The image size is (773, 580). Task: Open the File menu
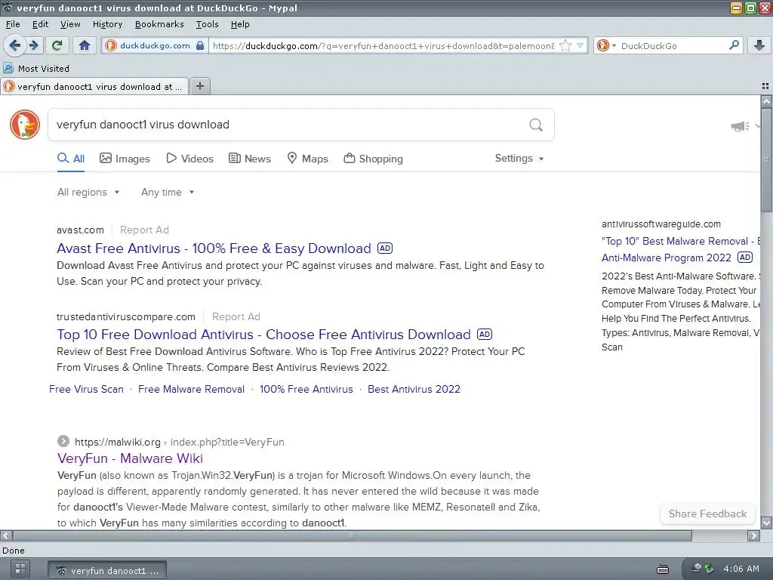pos(13,24)
